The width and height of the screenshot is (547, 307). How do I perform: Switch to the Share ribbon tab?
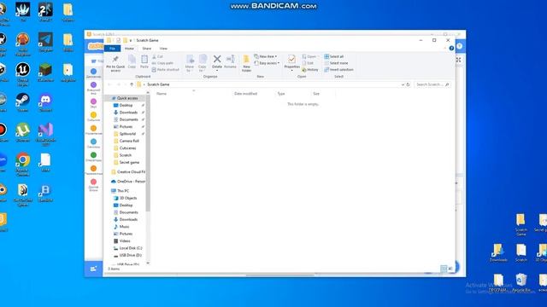click(146, 49)
